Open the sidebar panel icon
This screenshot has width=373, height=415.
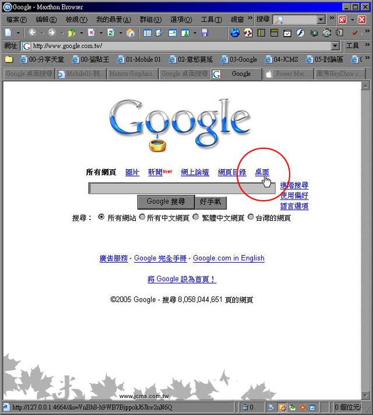(x=147, y=33)
